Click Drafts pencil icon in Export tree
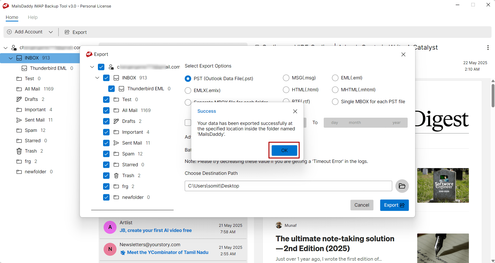 116,121
